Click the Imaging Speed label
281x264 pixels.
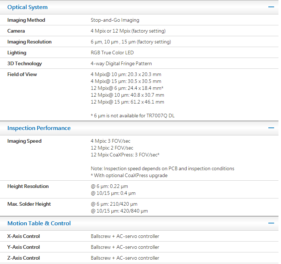coord(24,141)
